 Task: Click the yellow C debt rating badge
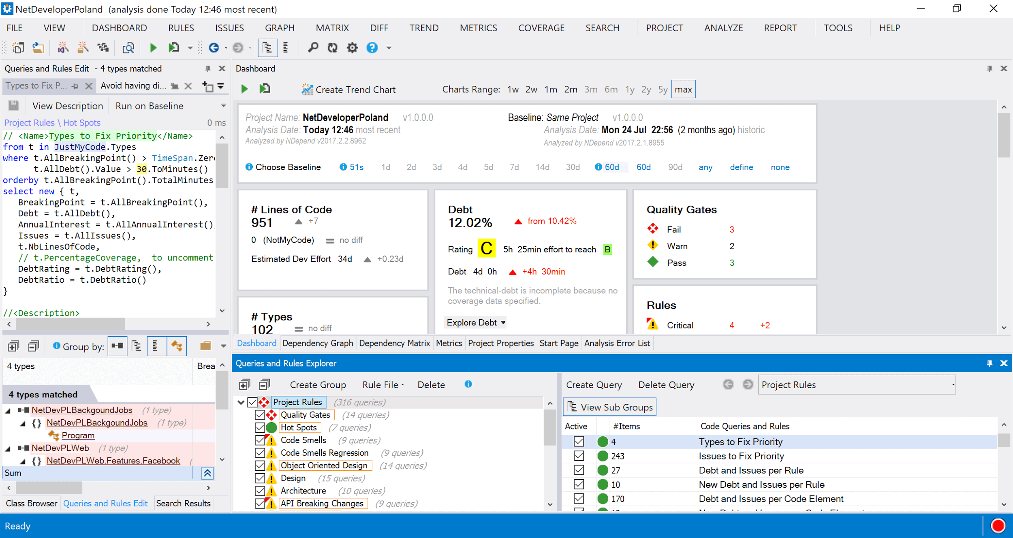(x=486, y=249)
